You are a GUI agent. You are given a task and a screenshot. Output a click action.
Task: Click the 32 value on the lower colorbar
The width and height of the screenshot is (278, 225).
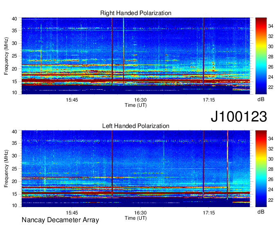(271, 149)
